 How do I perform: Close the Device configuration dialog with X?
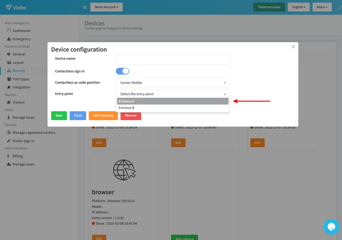(293, 47)
